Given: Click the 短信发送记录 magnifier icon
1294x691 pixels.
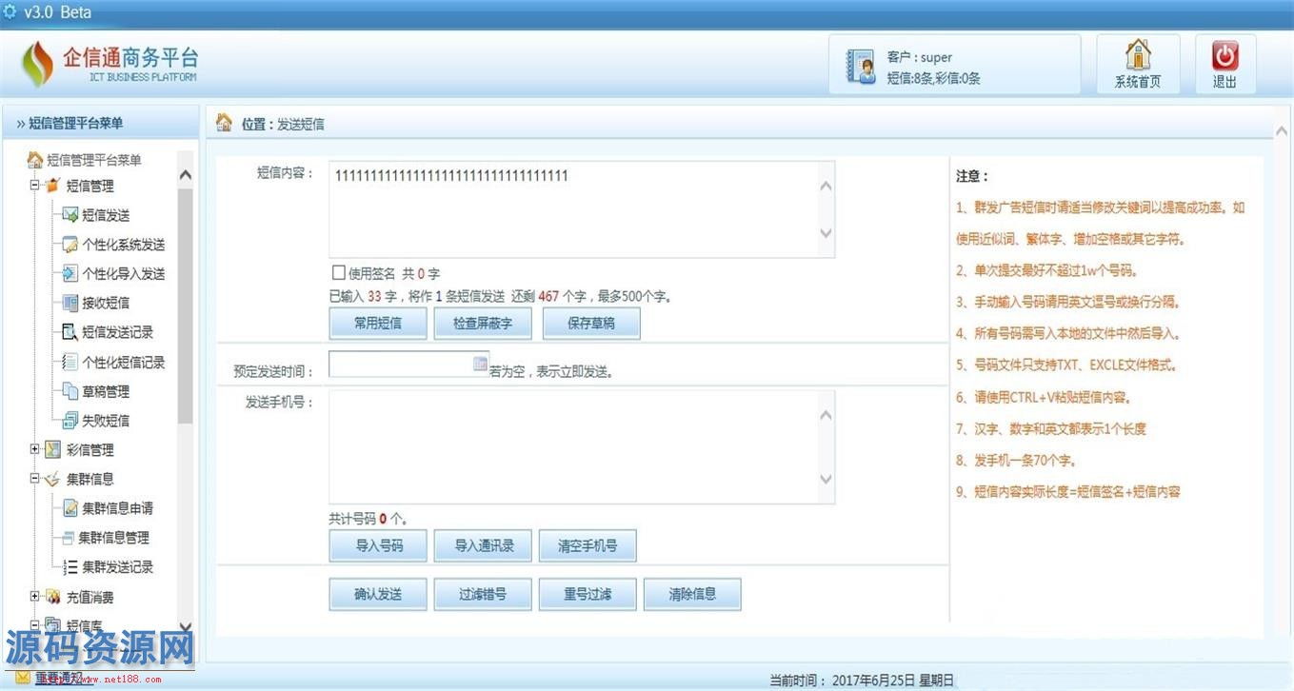Looking at the screenshot, I should 70,332.
